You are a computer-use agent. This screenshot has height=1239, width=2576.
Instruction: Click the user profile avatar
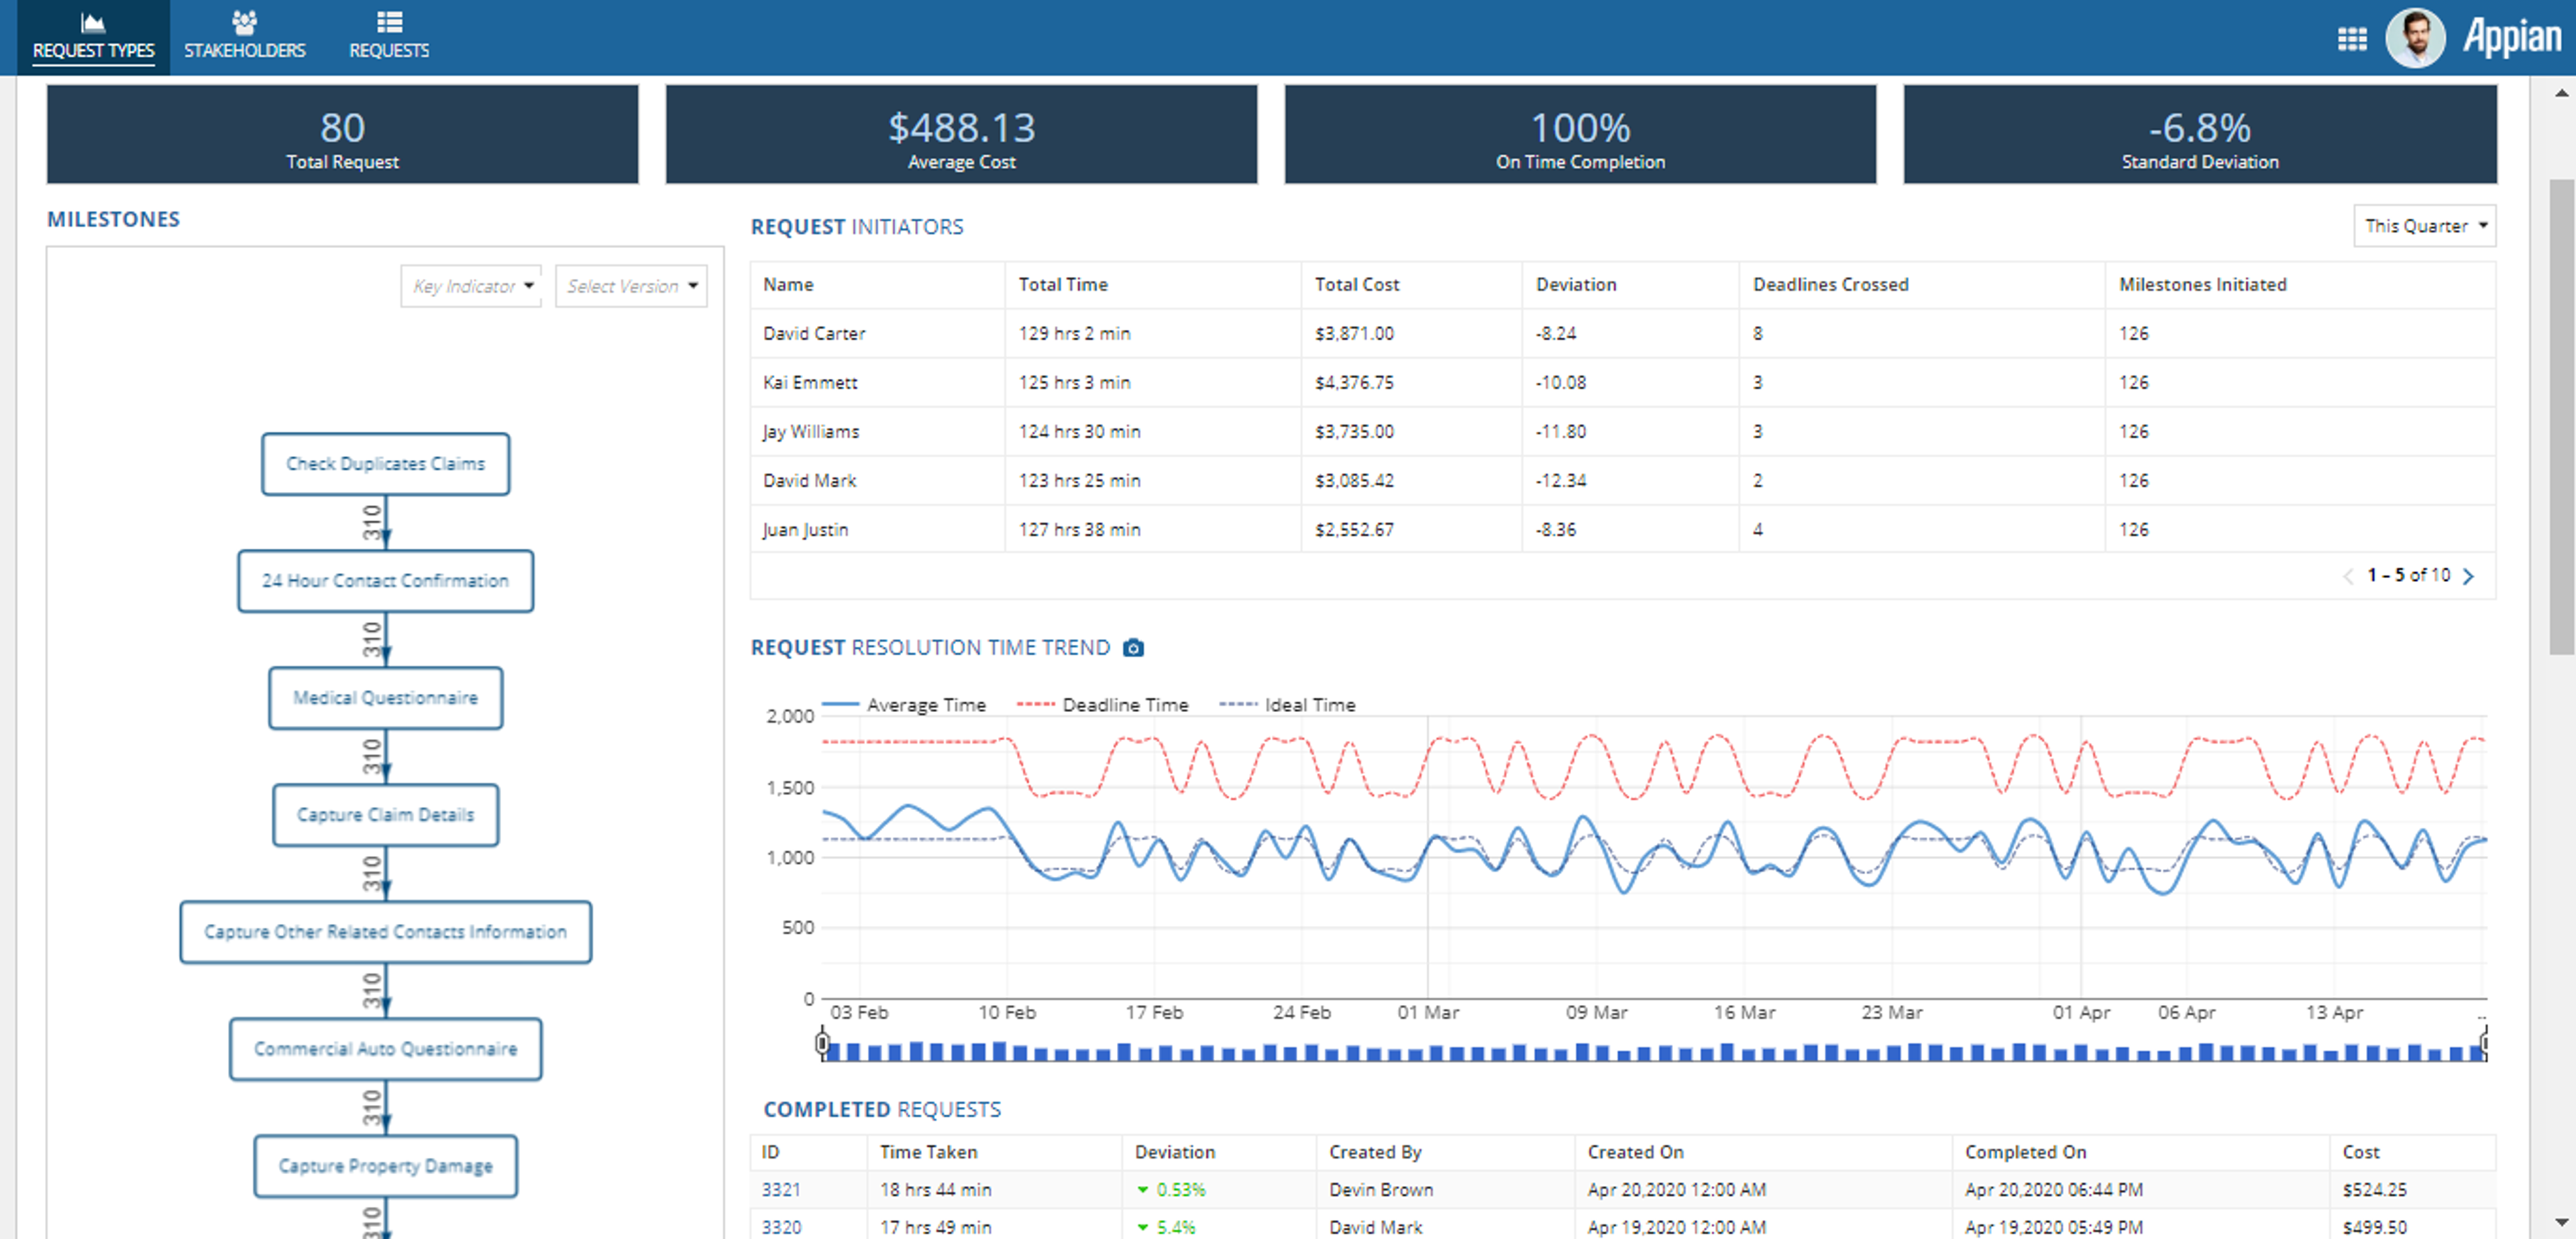point(2414,38)
